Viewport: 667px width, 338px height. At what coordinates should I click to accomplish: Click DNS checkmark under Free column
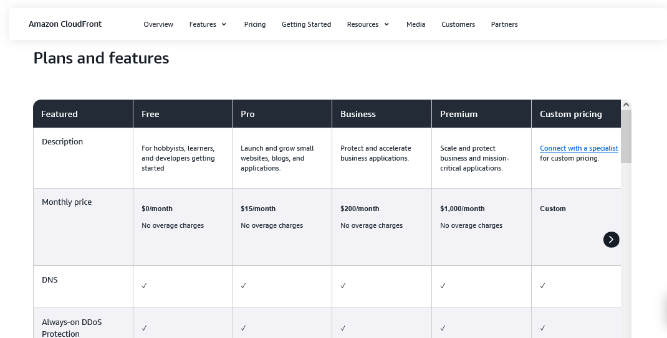[144, 286]
